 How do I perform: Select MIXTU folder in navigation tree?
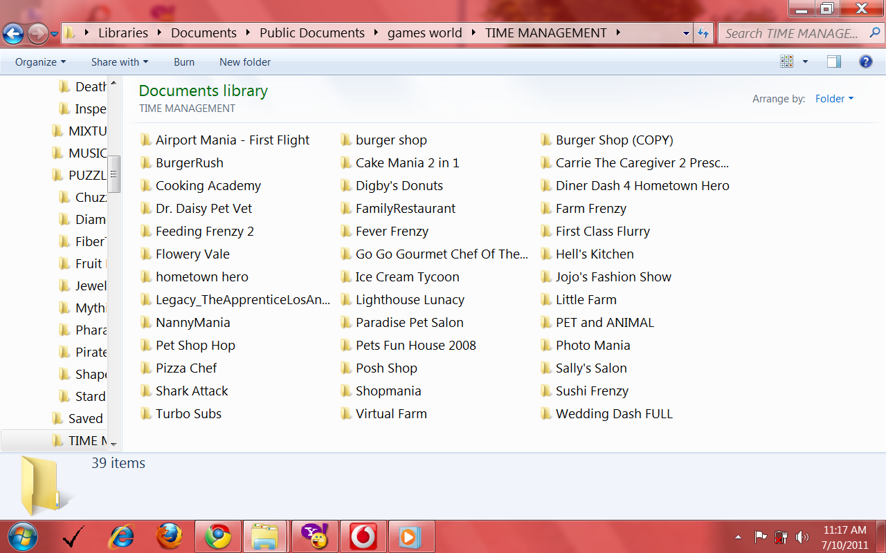tap(80, 131)
